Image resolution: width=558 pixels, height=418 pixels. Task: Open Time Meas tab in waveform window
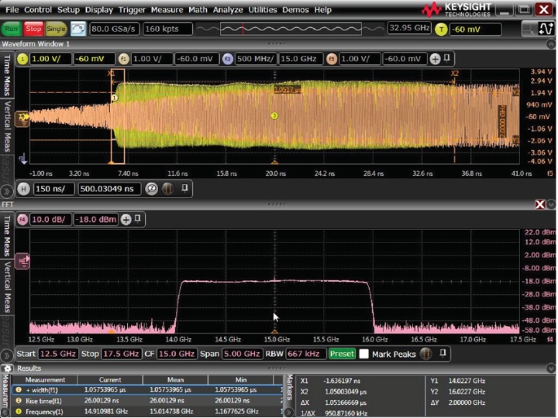click(7, 75)
